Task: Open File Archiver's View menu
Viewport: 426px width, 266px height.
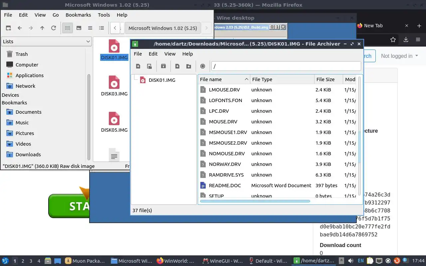Action: pyautogui.click(x=170, y=54)
